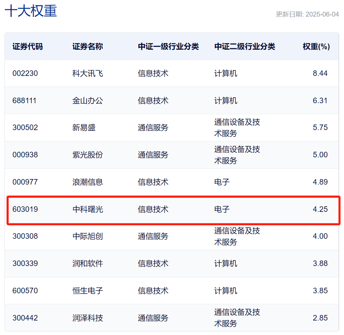Select stock code 000938

[25, 155]
